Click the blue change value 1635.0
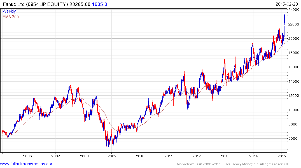This screenshot has width=301, height=168. [99, 4]
